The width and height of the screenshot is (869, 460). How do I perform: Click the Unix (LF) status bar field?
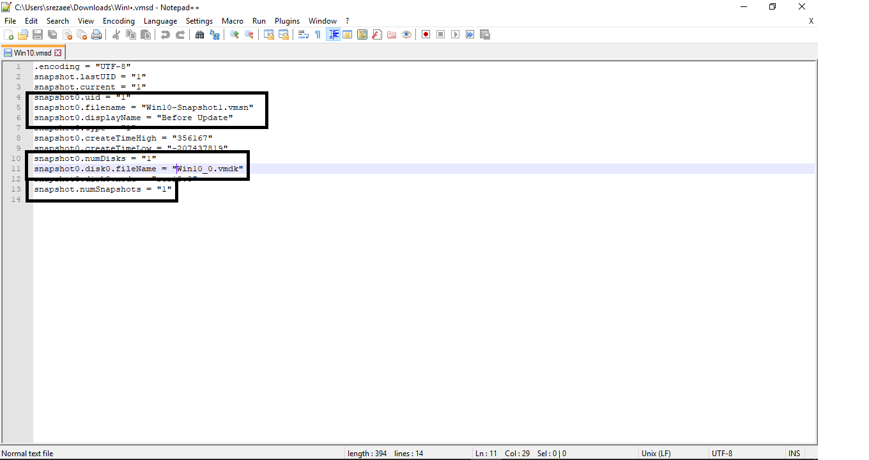pyautogui.click(x=656, y=454)
